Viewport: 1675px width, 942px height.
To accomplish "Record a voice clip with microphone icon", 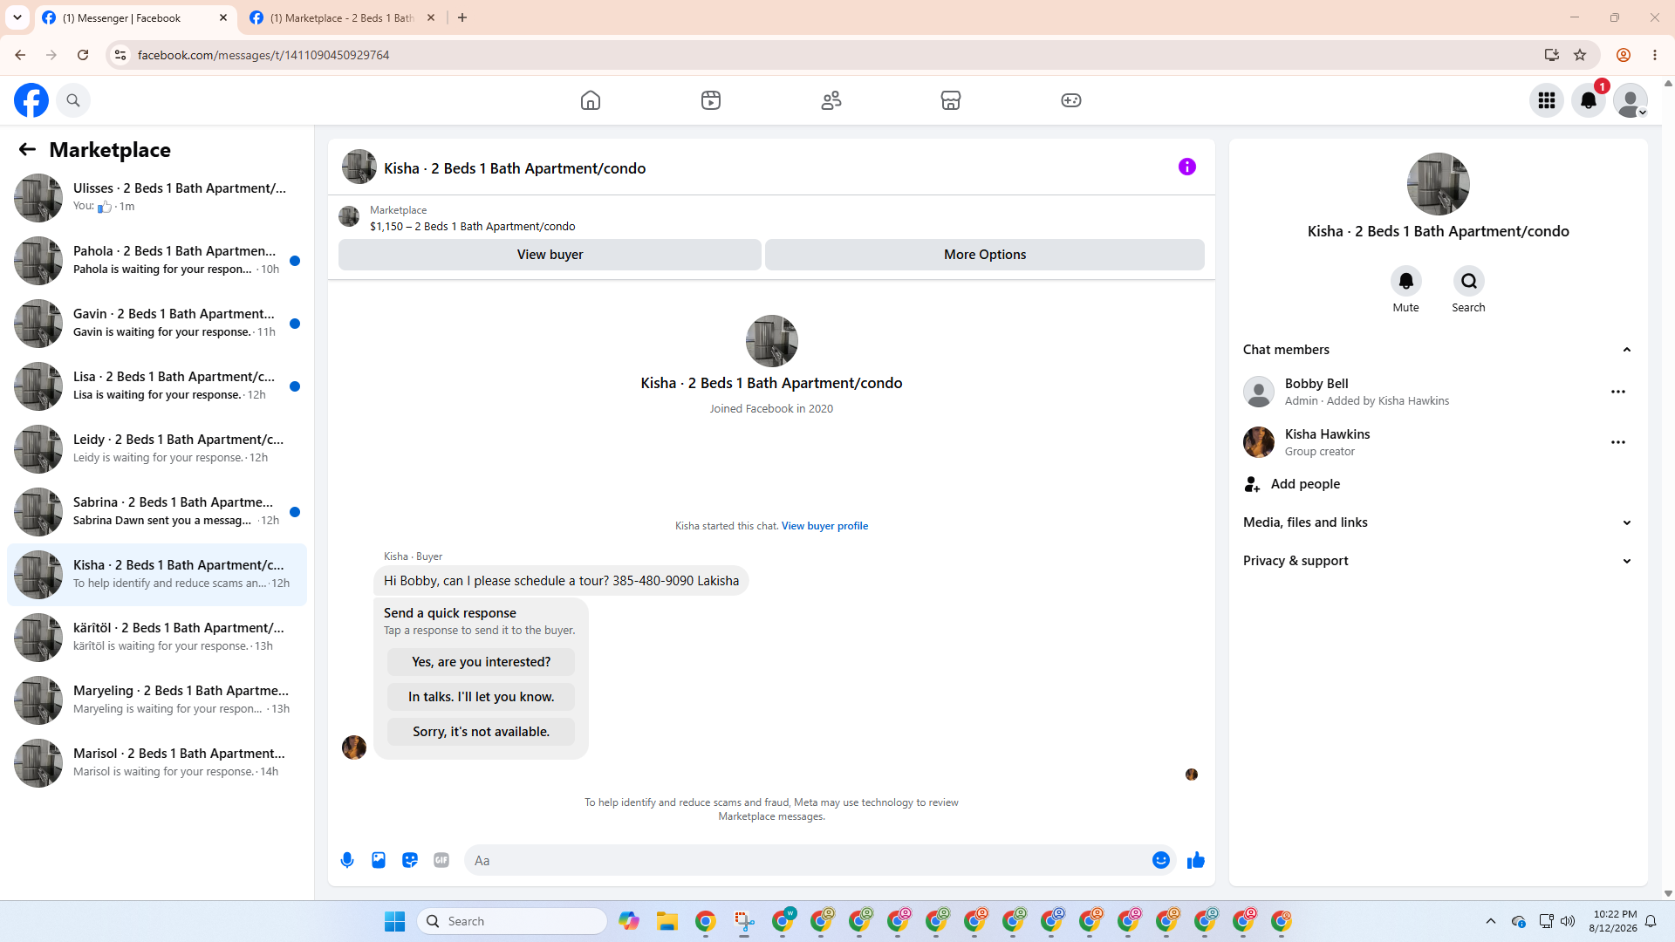I will (x=347, y=860).
